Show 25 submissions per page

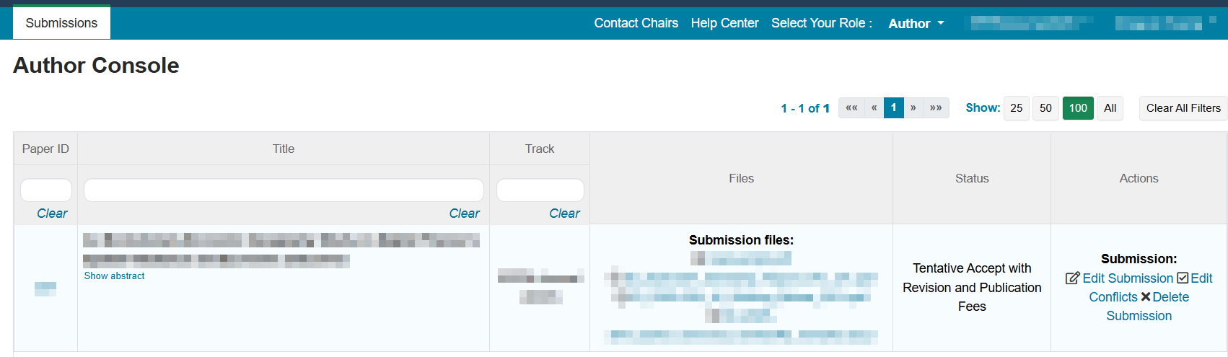[1016, 108]
